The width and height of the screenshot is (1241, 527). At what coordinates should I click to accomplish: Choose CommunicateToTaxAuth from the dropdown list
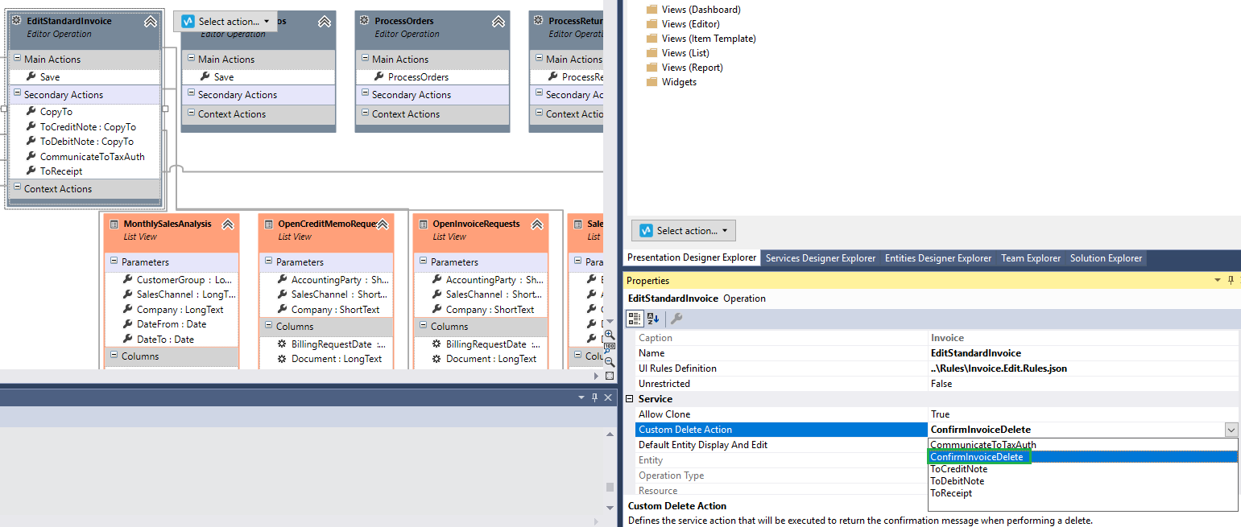(1082, 445)
